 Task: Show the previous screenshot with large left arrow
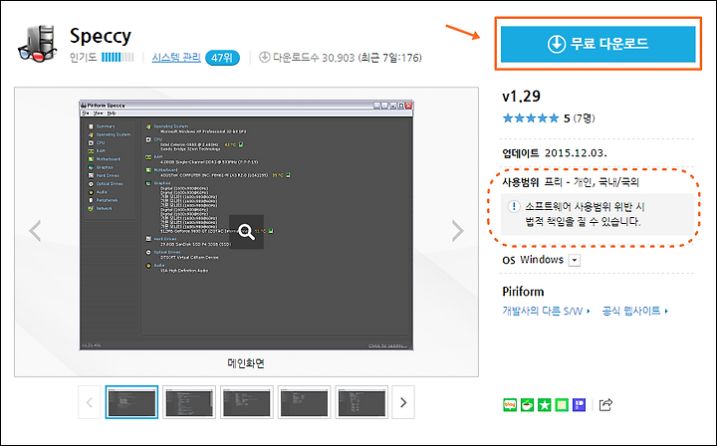(35, 230)
